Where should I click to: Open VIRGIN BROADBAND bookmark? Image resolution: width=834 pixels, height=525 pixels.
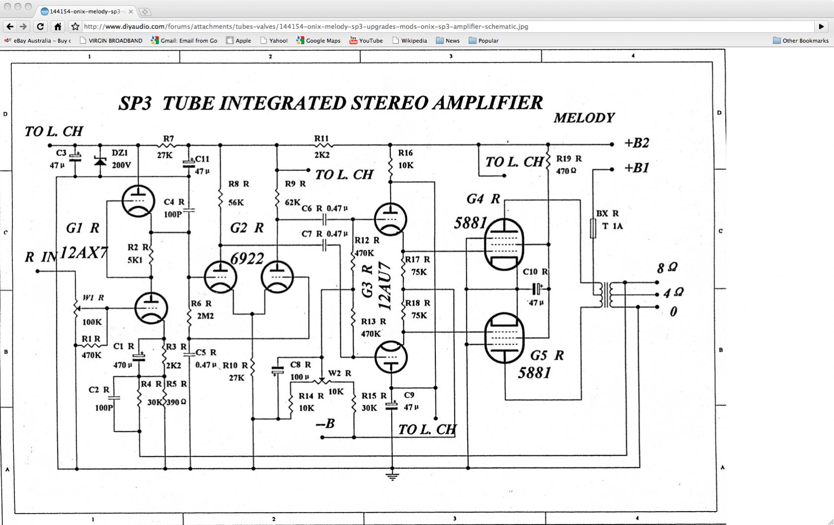coord(111,41)
